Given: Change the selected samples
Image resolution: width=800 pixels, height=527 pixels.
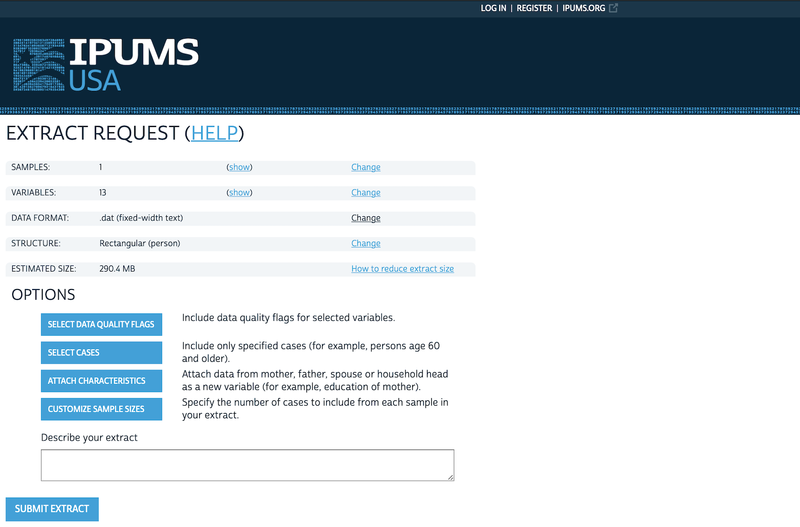Looking at the screenshot, I should (x=366, y=167).
